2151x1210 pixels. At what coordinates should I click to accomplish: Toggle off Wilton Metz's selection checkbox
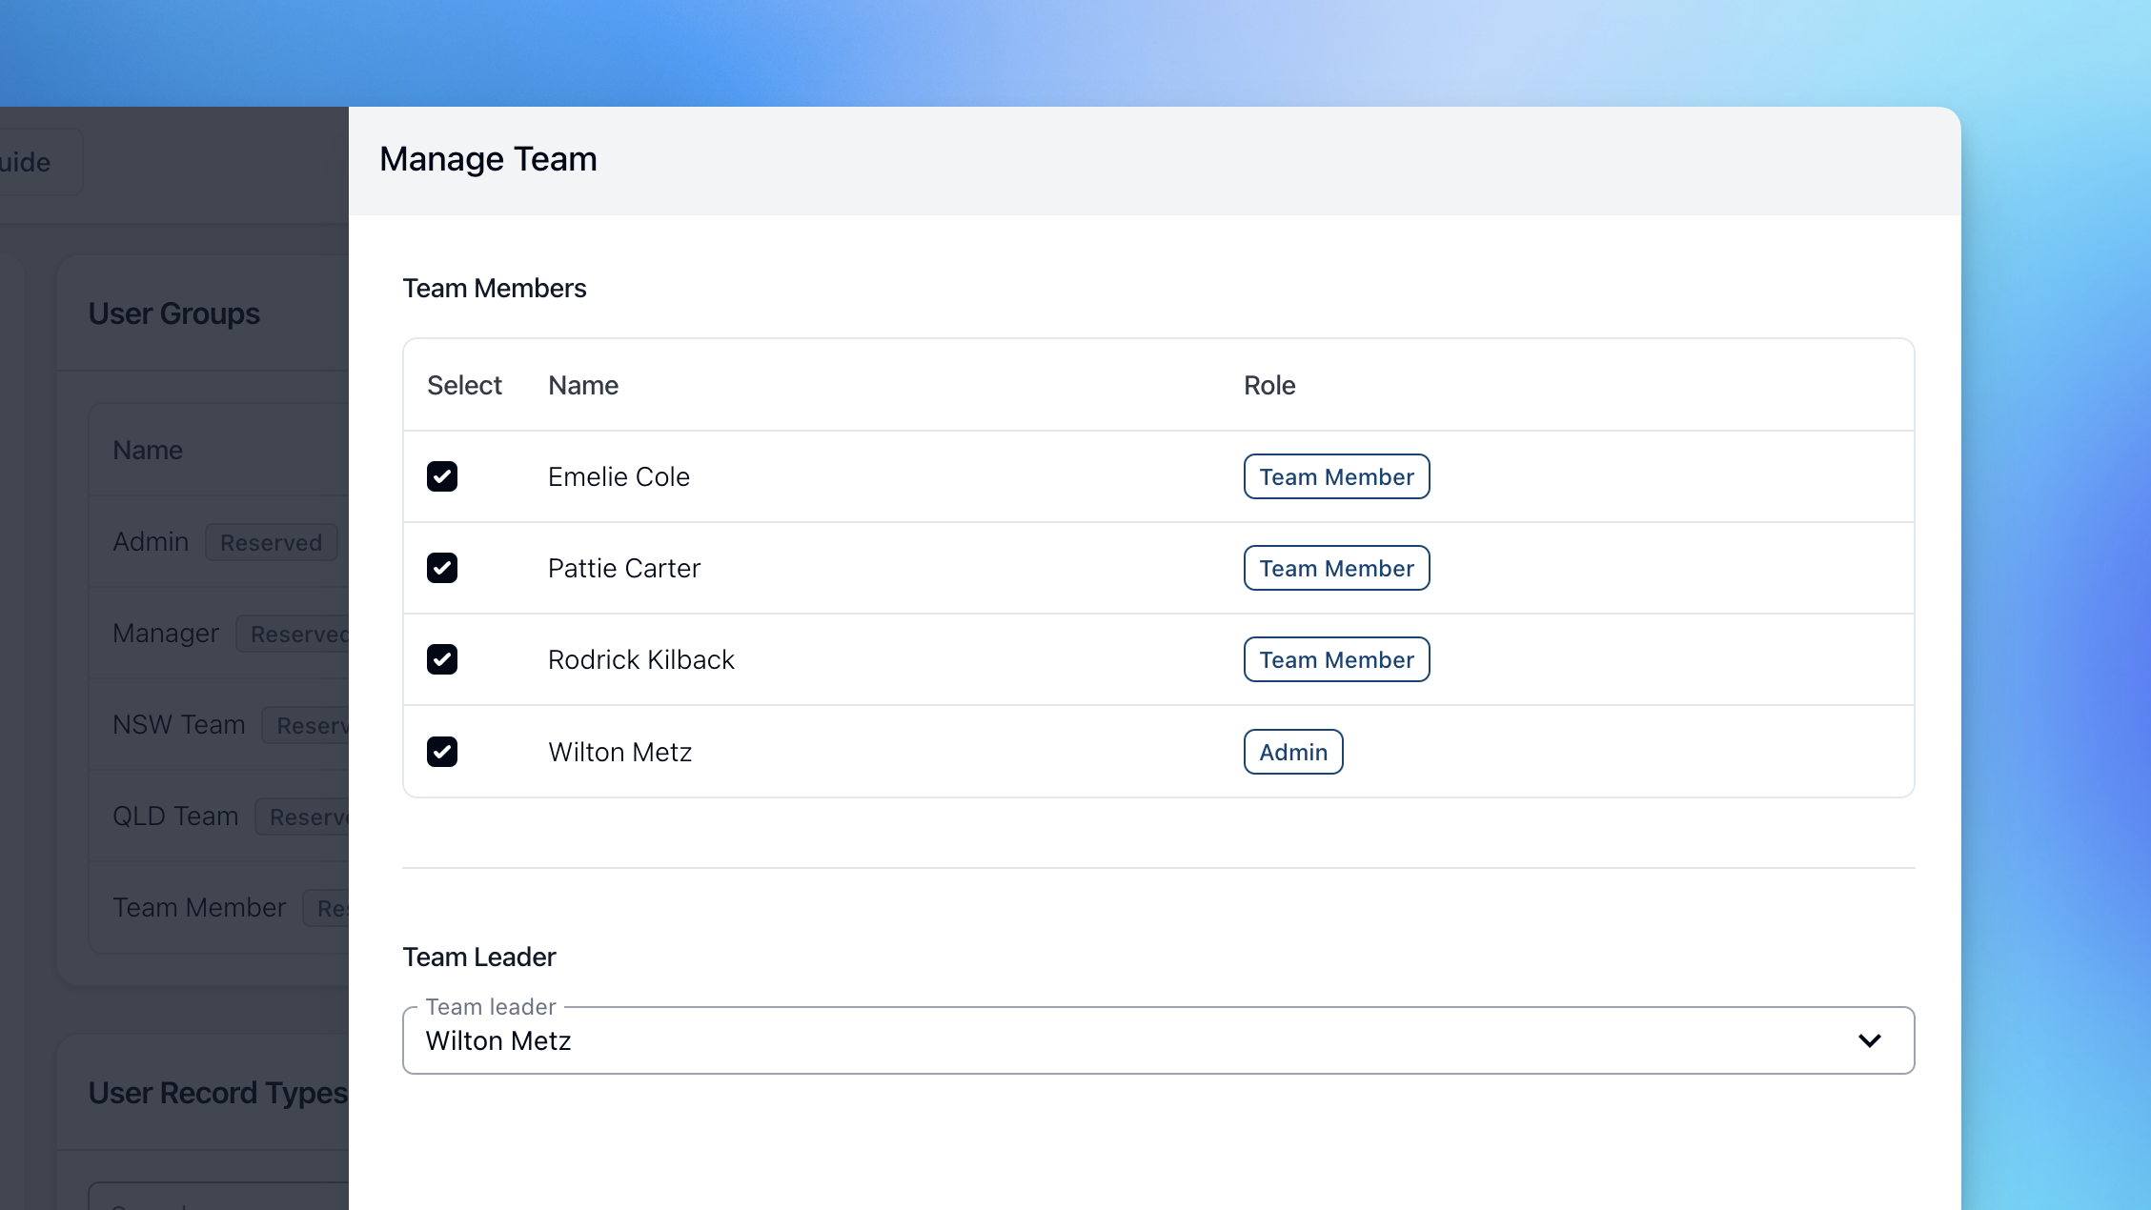(x=442, y=751)
